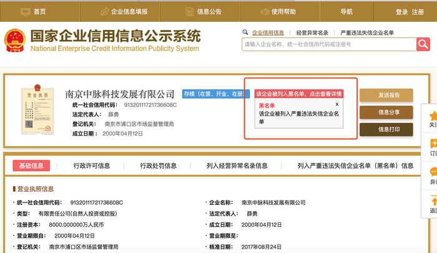Image resolution: width=437 pixels, height=253 pixels.
Task: Open the 首页 home navigation item
Action: [x=39, y=12]
